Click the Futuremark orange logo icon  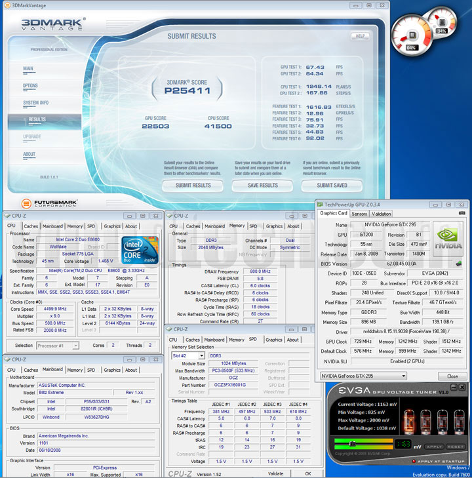(26, 203)
